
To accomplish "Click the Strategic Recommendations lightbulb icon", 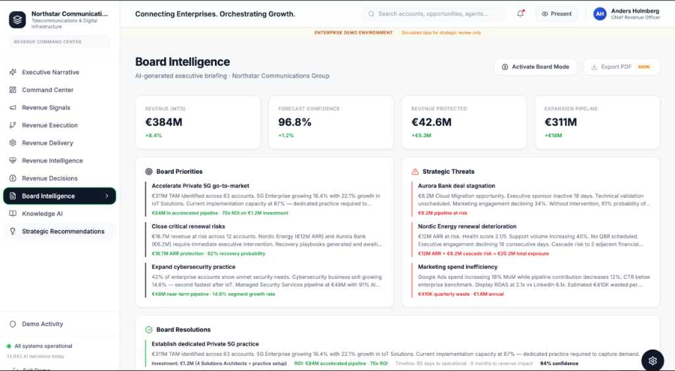I will pos(13,231).
